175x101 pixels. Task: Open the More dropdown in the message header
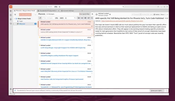163,15
